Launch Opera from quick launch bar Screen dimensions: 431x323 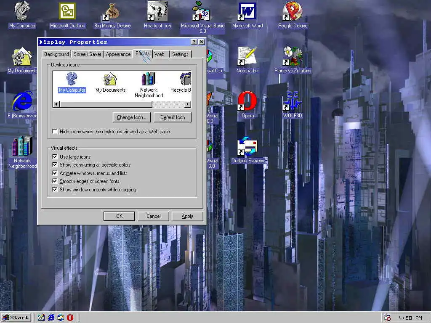70,318
